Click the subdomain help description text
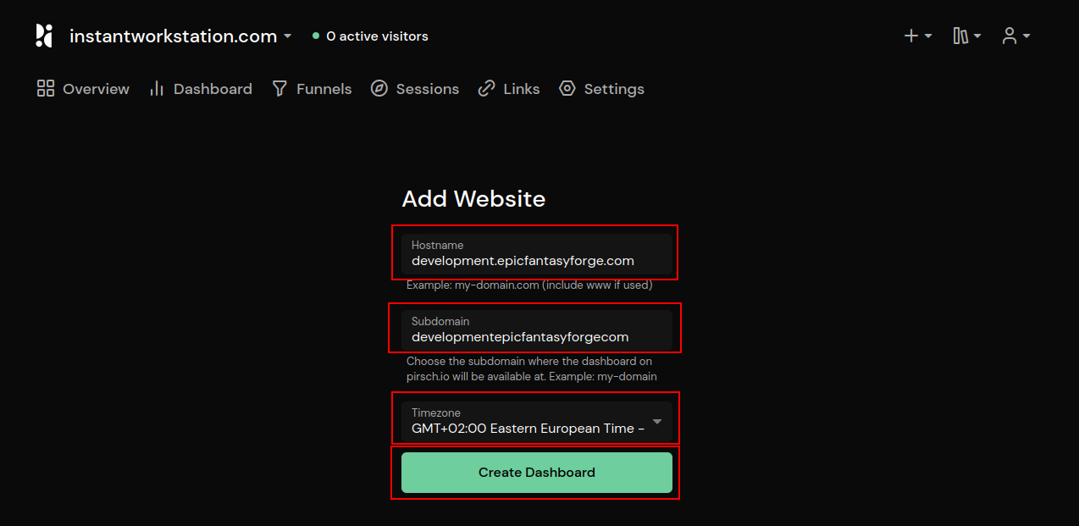 532,369
